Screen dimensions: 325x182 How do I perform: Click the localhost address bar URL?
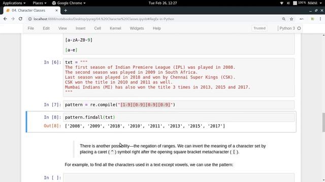[x=104, y=19]
